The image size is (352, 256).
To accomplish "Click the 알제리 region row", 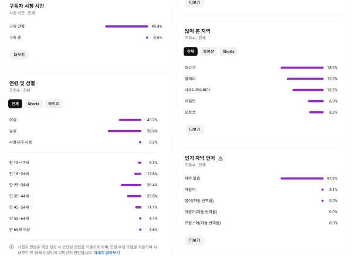I will [261, 78].
